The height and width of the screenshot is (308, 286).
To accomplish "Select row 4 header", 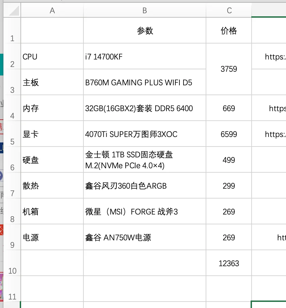I will coord(12,108).
